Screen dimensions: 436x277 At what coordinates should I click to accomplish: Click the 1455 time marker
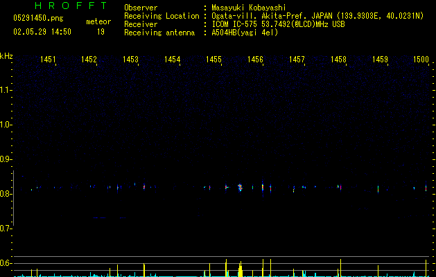click(213, 59)
